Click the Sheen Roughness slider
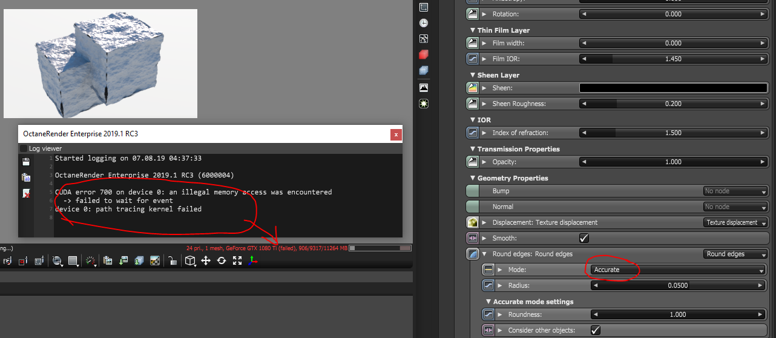 click(x=673, y=104)
